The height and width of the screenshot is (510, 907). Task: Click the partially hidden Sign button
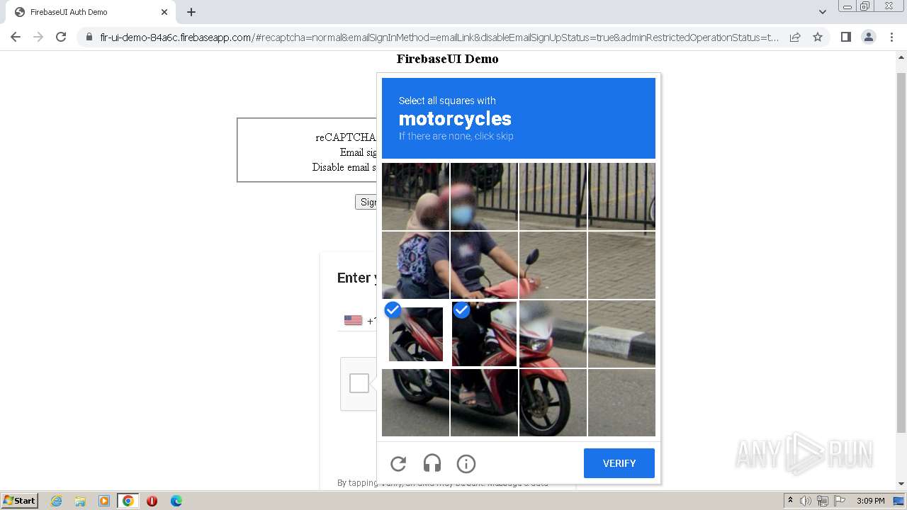pos(366,202)
